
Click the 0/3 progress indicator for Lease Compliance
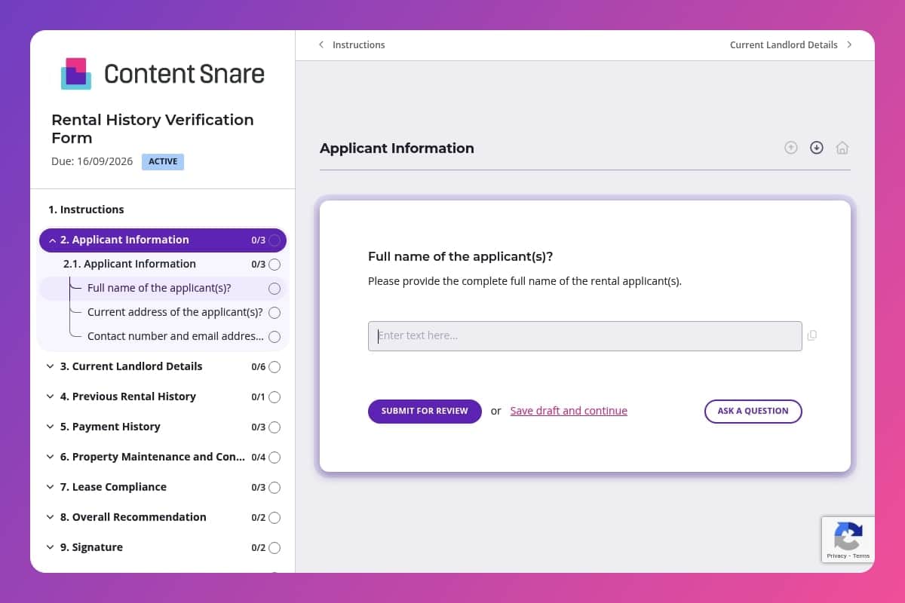pyautogui.click(x=259, y=487)
